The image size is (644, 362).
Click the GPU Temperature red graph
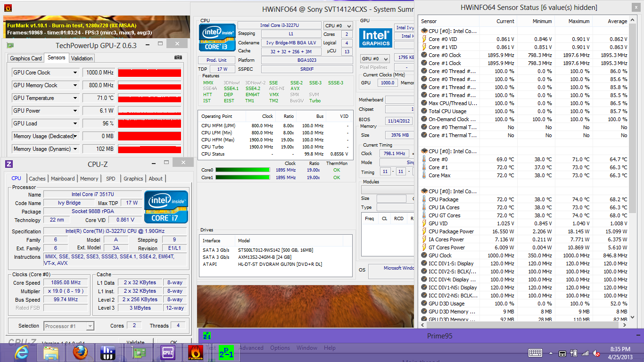tap(149, 98)
